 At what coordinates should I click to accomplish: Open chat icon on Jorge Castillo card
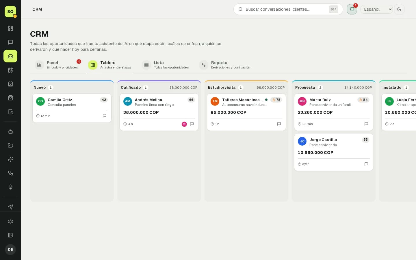(366, 164)
